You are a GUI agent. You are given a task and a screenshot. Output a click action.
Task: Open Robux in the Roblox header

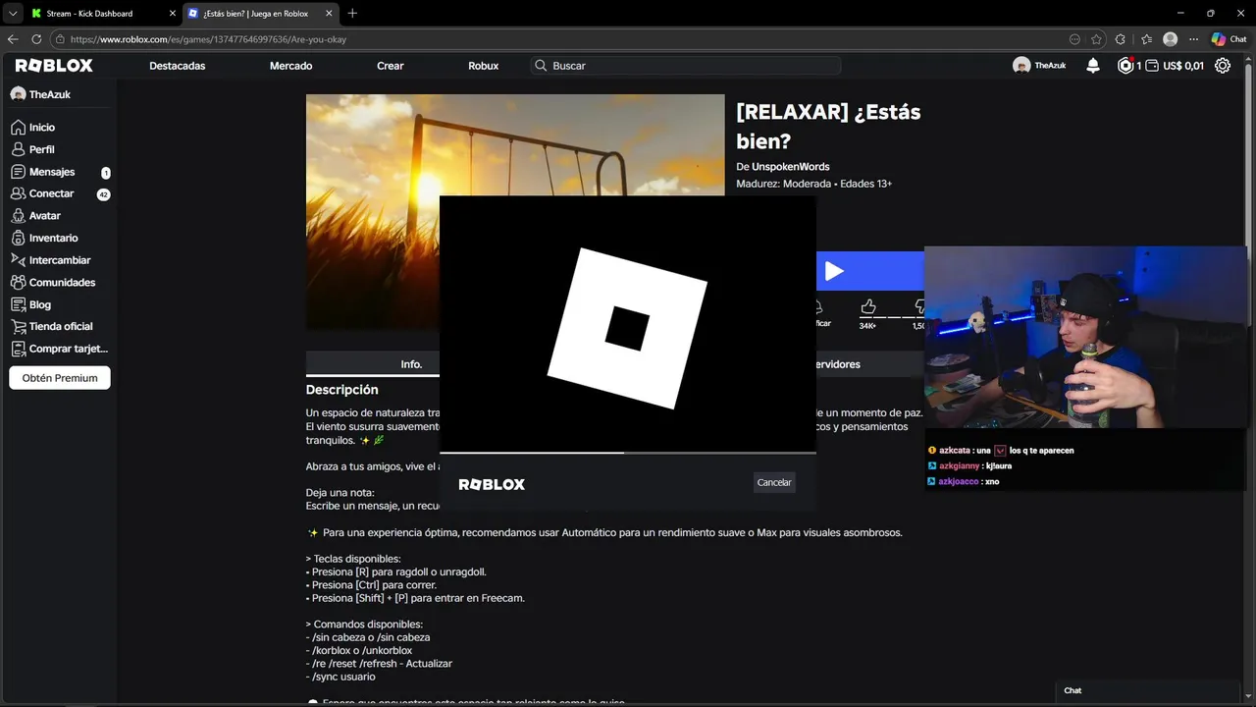click(x=484, y=66)
